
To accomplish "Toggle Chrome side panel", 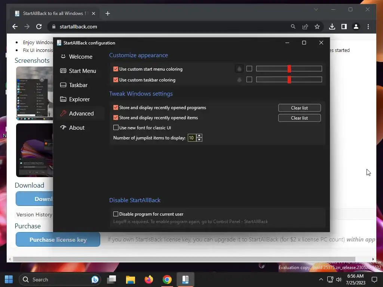I will tap(344, 27).
